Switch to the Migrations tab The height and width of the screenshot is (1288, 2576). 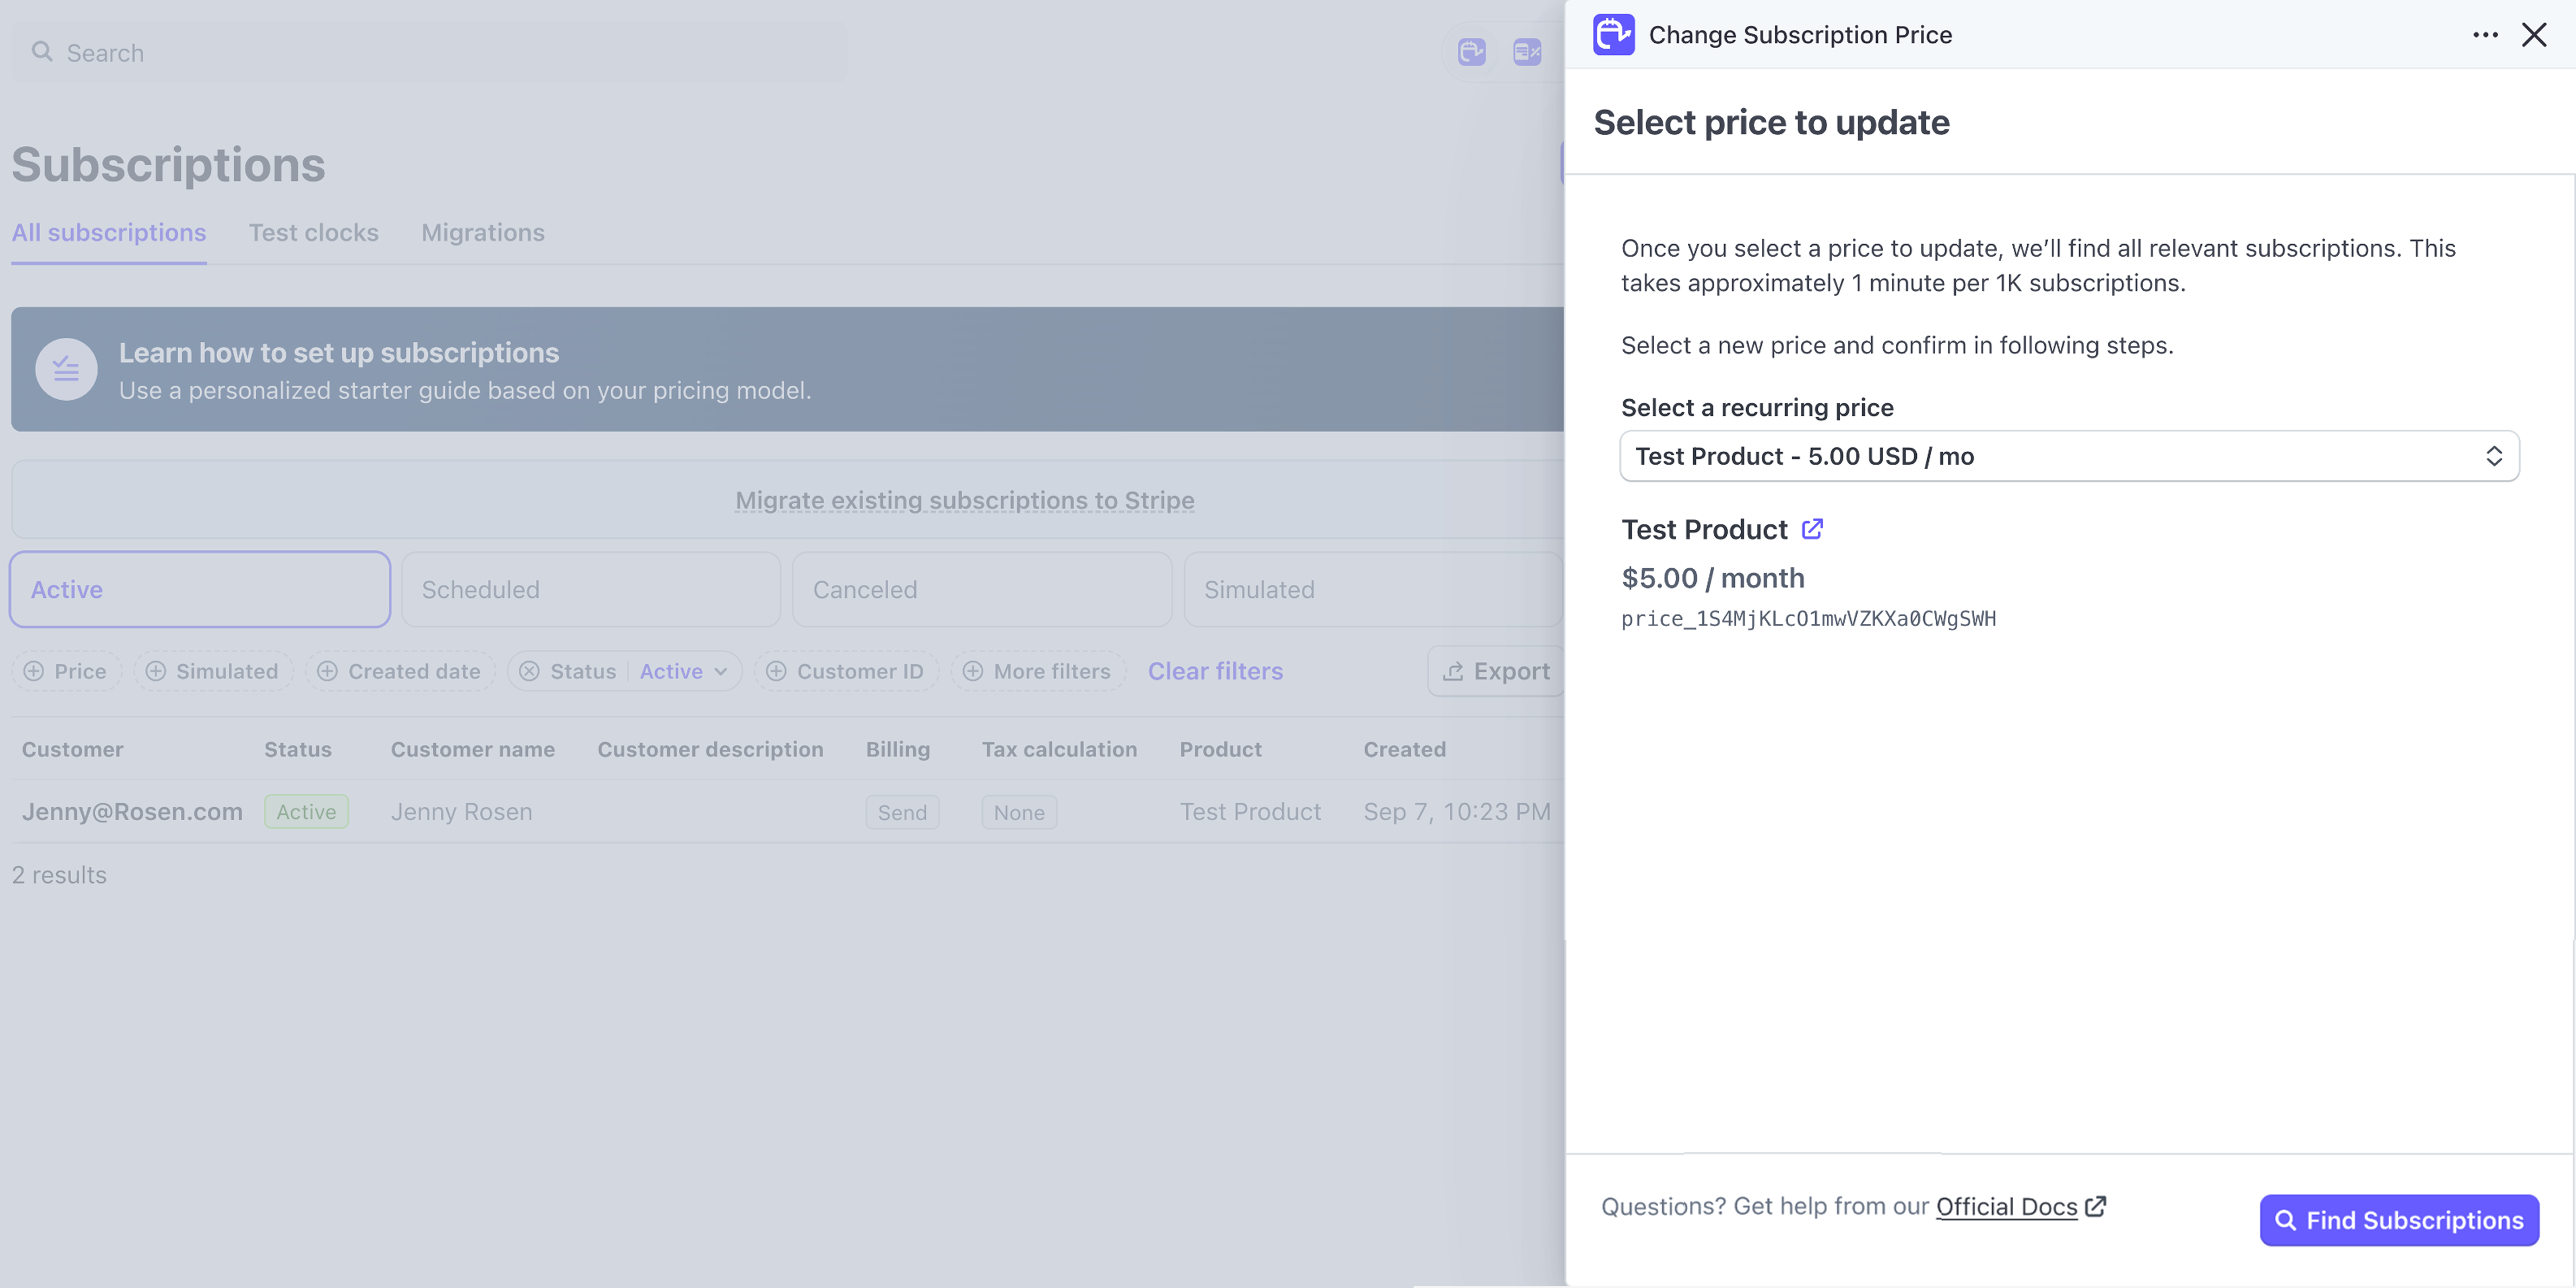point(482,232)
